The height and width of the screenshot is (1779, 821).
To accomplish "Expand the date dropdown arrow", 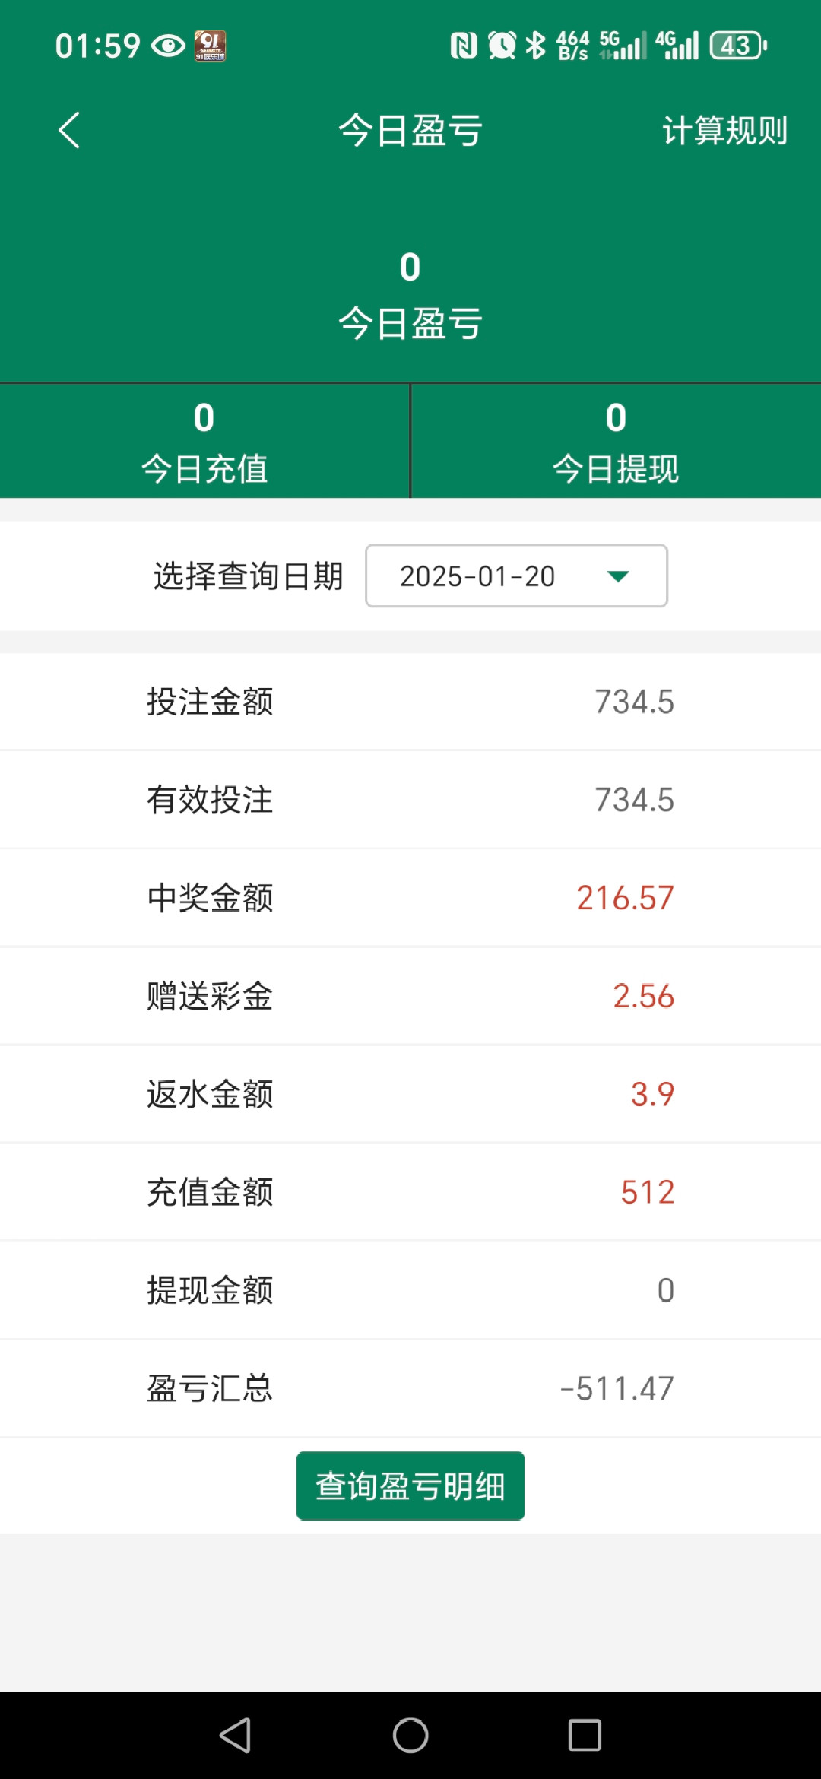I will click(x=618, y=576).
